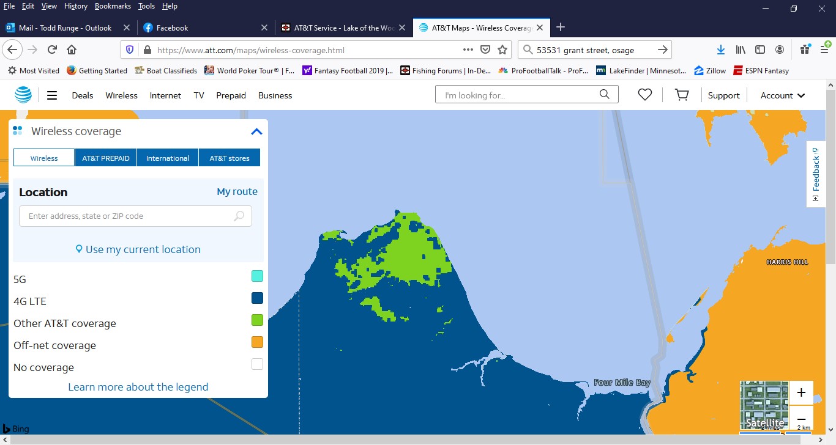Open the Most Visited bookmarks folder
The width and height of the screenshot is (836, 445).
click(33, 70)
